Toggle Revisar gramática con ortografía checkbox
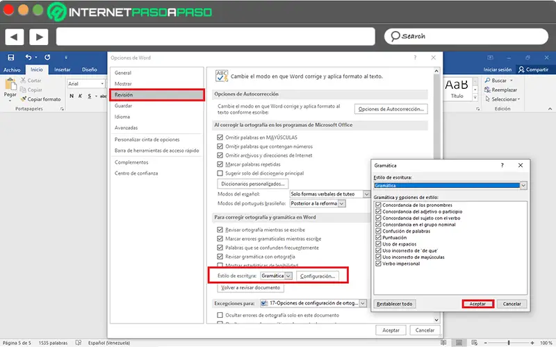This screenshot has width=556, height=347. click(220, 257)
